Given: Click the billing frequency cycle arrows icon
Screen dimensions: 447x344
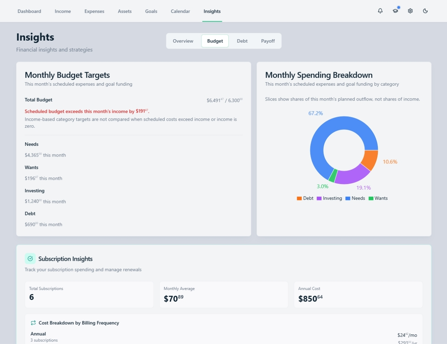Looking at the screenshot, I should point(33,323).
